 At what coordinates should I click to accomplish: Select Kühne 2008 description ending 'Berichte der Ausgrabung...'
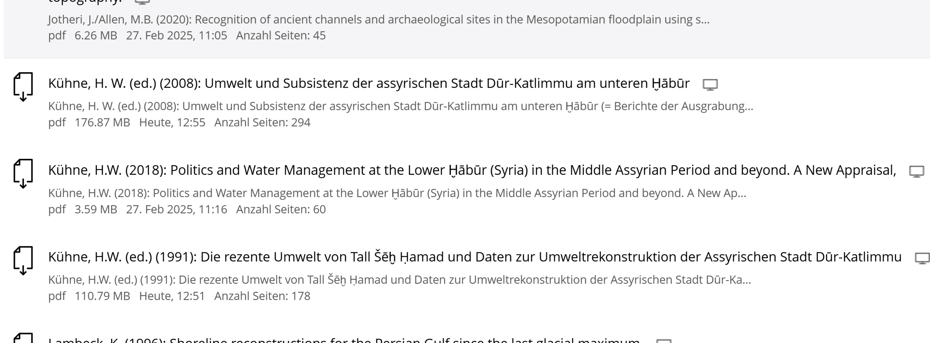click(401, 106)
